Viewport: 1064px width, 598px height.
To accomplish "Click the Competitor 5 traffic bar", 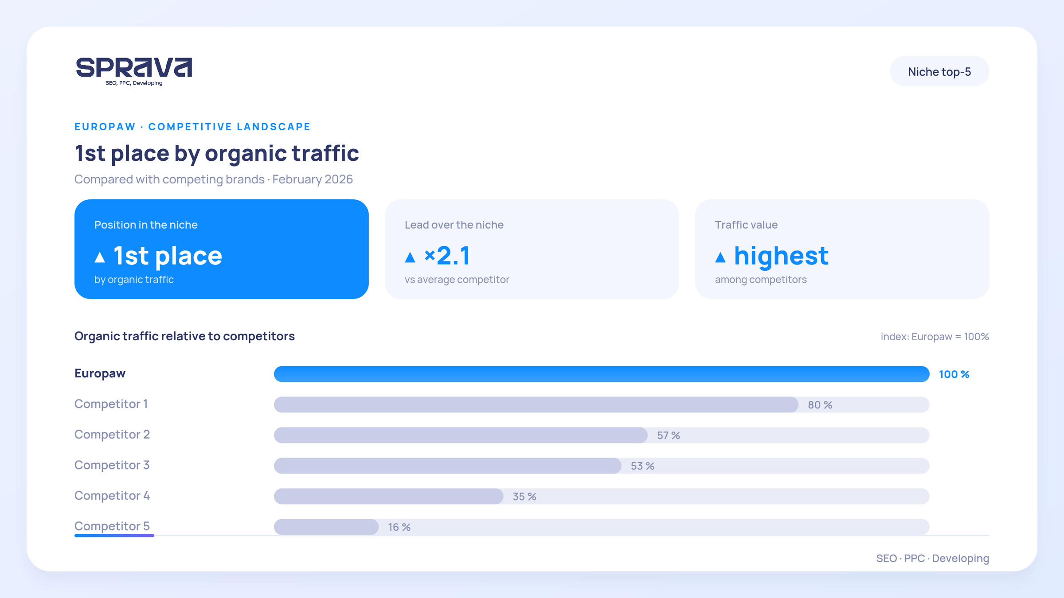I will pyautogui.click(x=326, y=527).
